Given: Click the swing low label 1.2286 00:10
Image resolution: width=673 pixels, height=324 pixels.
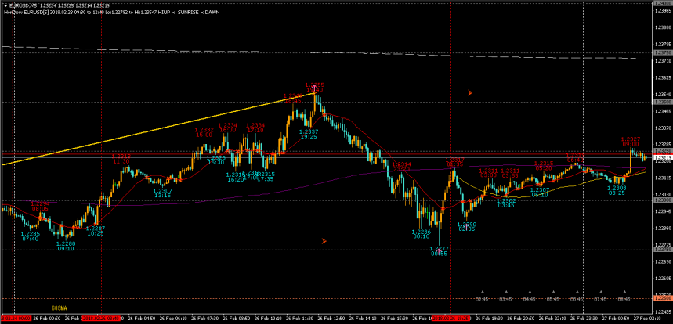Looking at the screenshot, I should pos(423,233).
